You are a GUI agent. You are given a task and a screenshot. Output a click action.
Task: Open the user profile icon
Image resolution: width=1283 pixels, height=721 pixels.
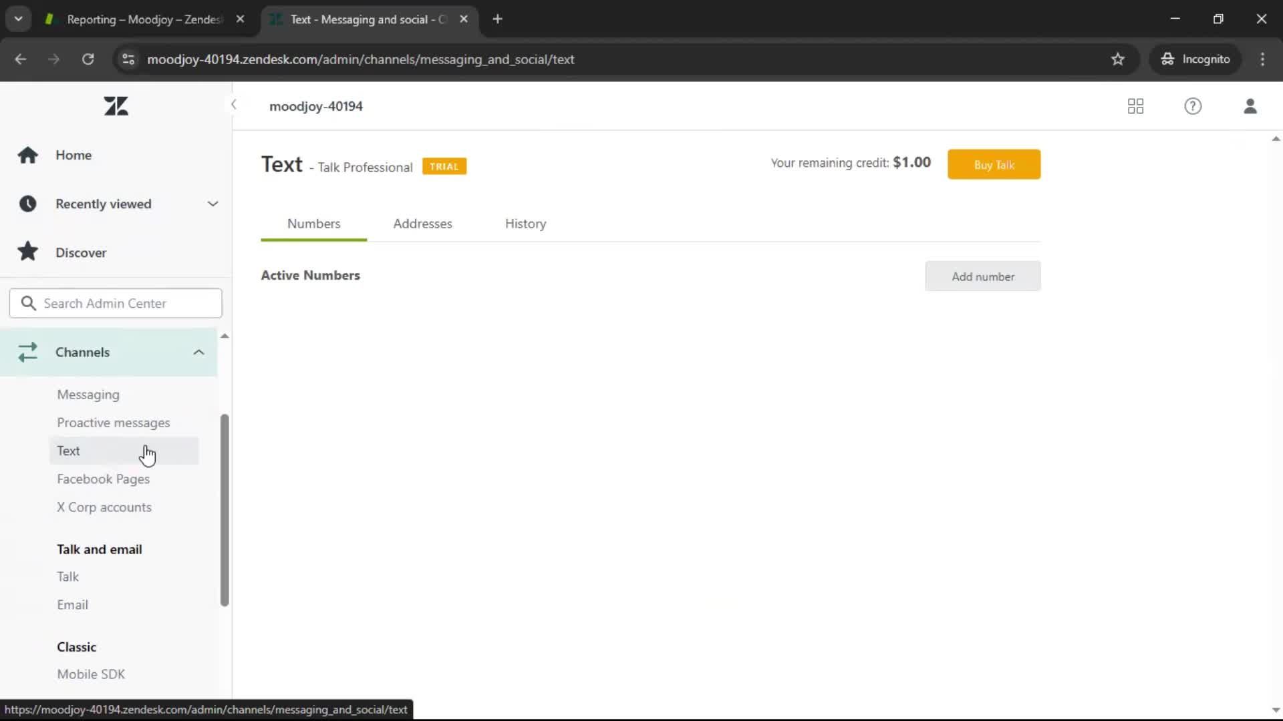tap(1250, 106)
